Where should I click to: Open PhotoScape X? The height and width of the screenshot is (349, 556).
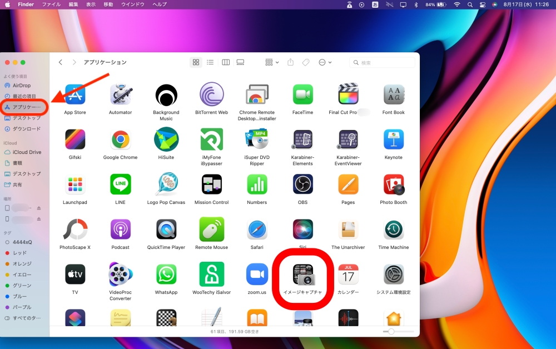75,230
